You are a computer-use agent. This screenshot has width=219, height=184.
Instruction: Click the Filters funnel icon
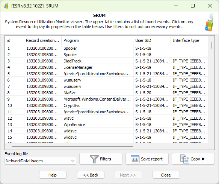(x=94, y=159)
